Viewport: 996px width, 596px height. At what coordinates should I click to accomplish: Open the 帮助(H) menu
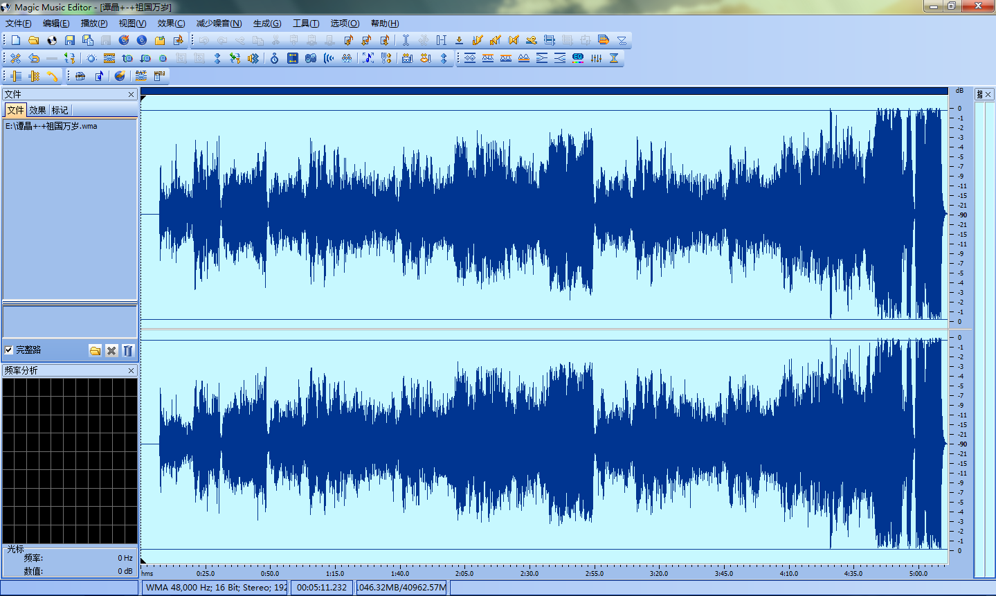[385, 24]
